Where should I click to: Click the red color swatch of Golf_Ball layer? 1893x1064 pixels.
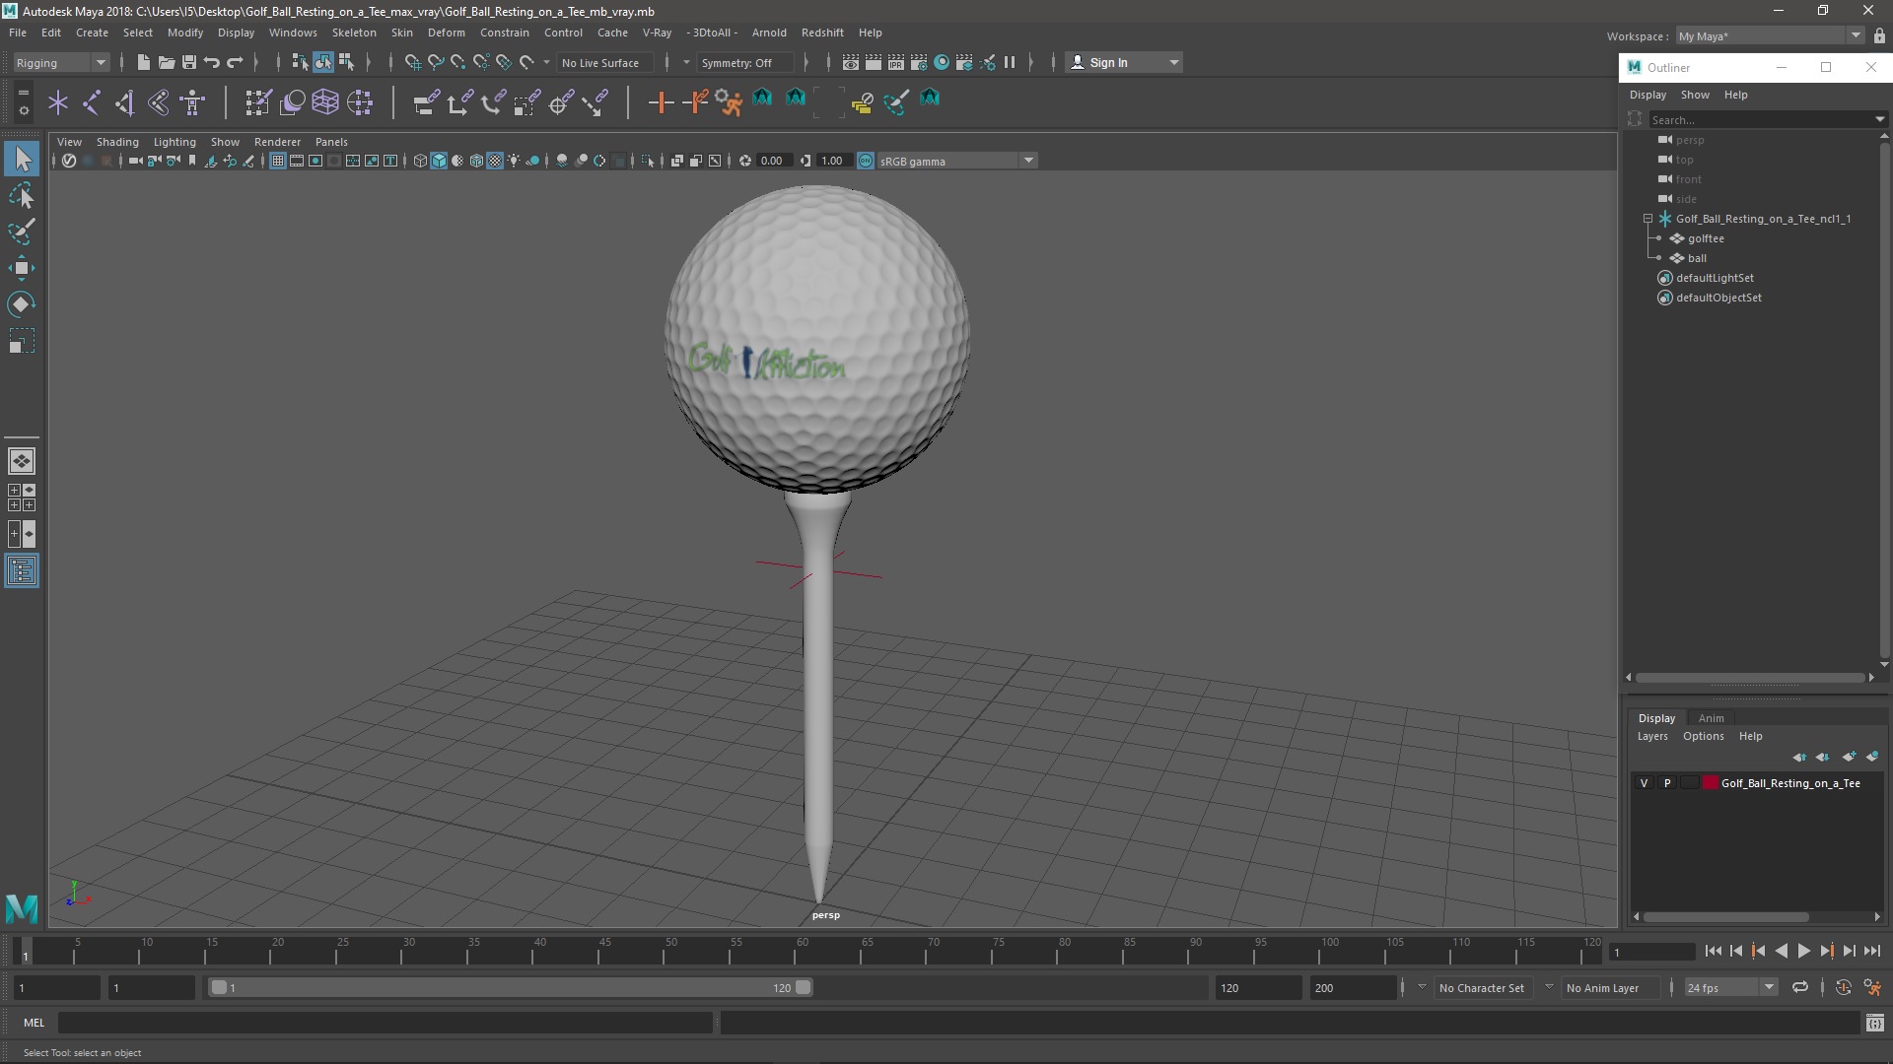coord(1711,783)
